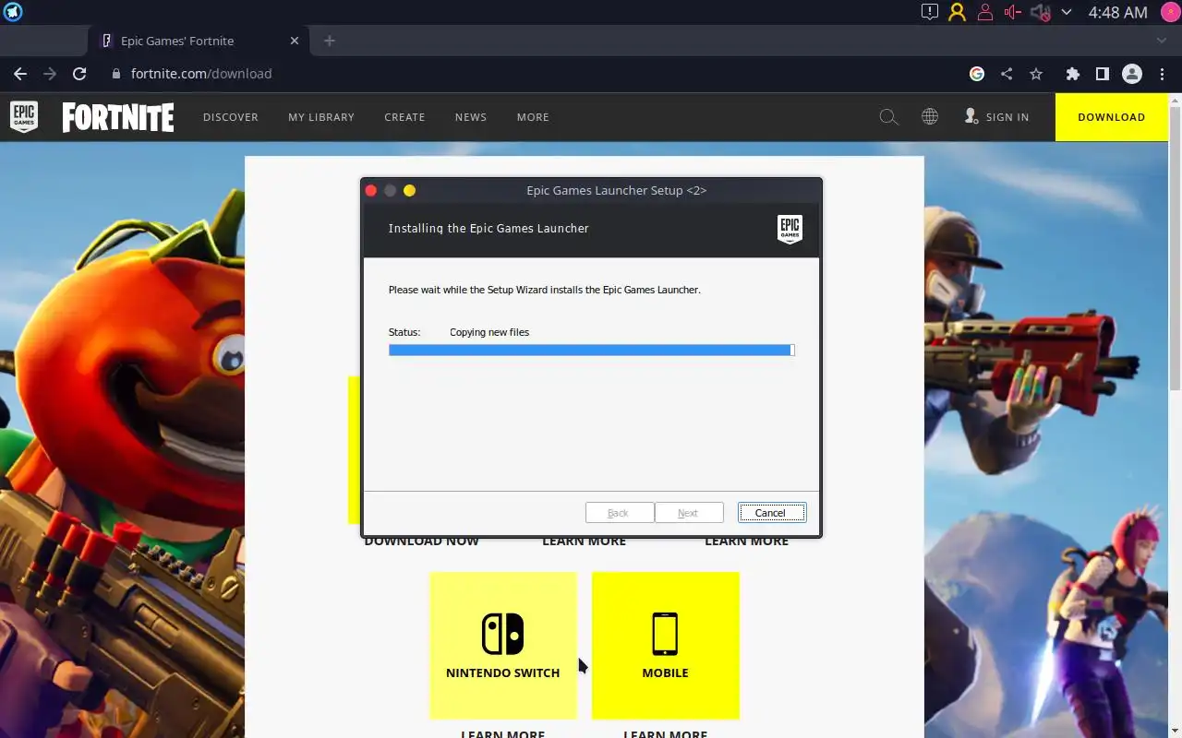The image size is (1182, 738).
Task: Click the Nintendo Switch console icon
Action: point(502,634)
